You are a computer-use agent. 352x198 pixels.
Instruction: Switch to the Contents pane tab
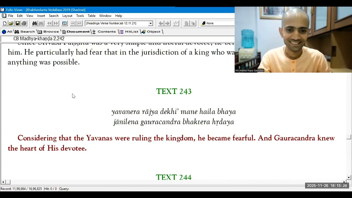click(x=104, y=32)
